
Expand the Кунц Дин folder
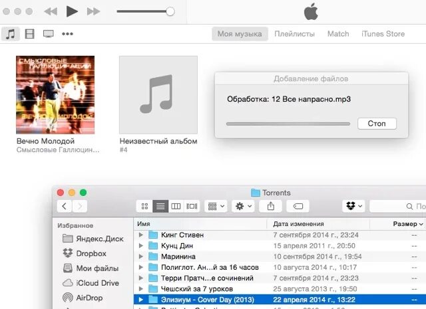pos(140,246)
